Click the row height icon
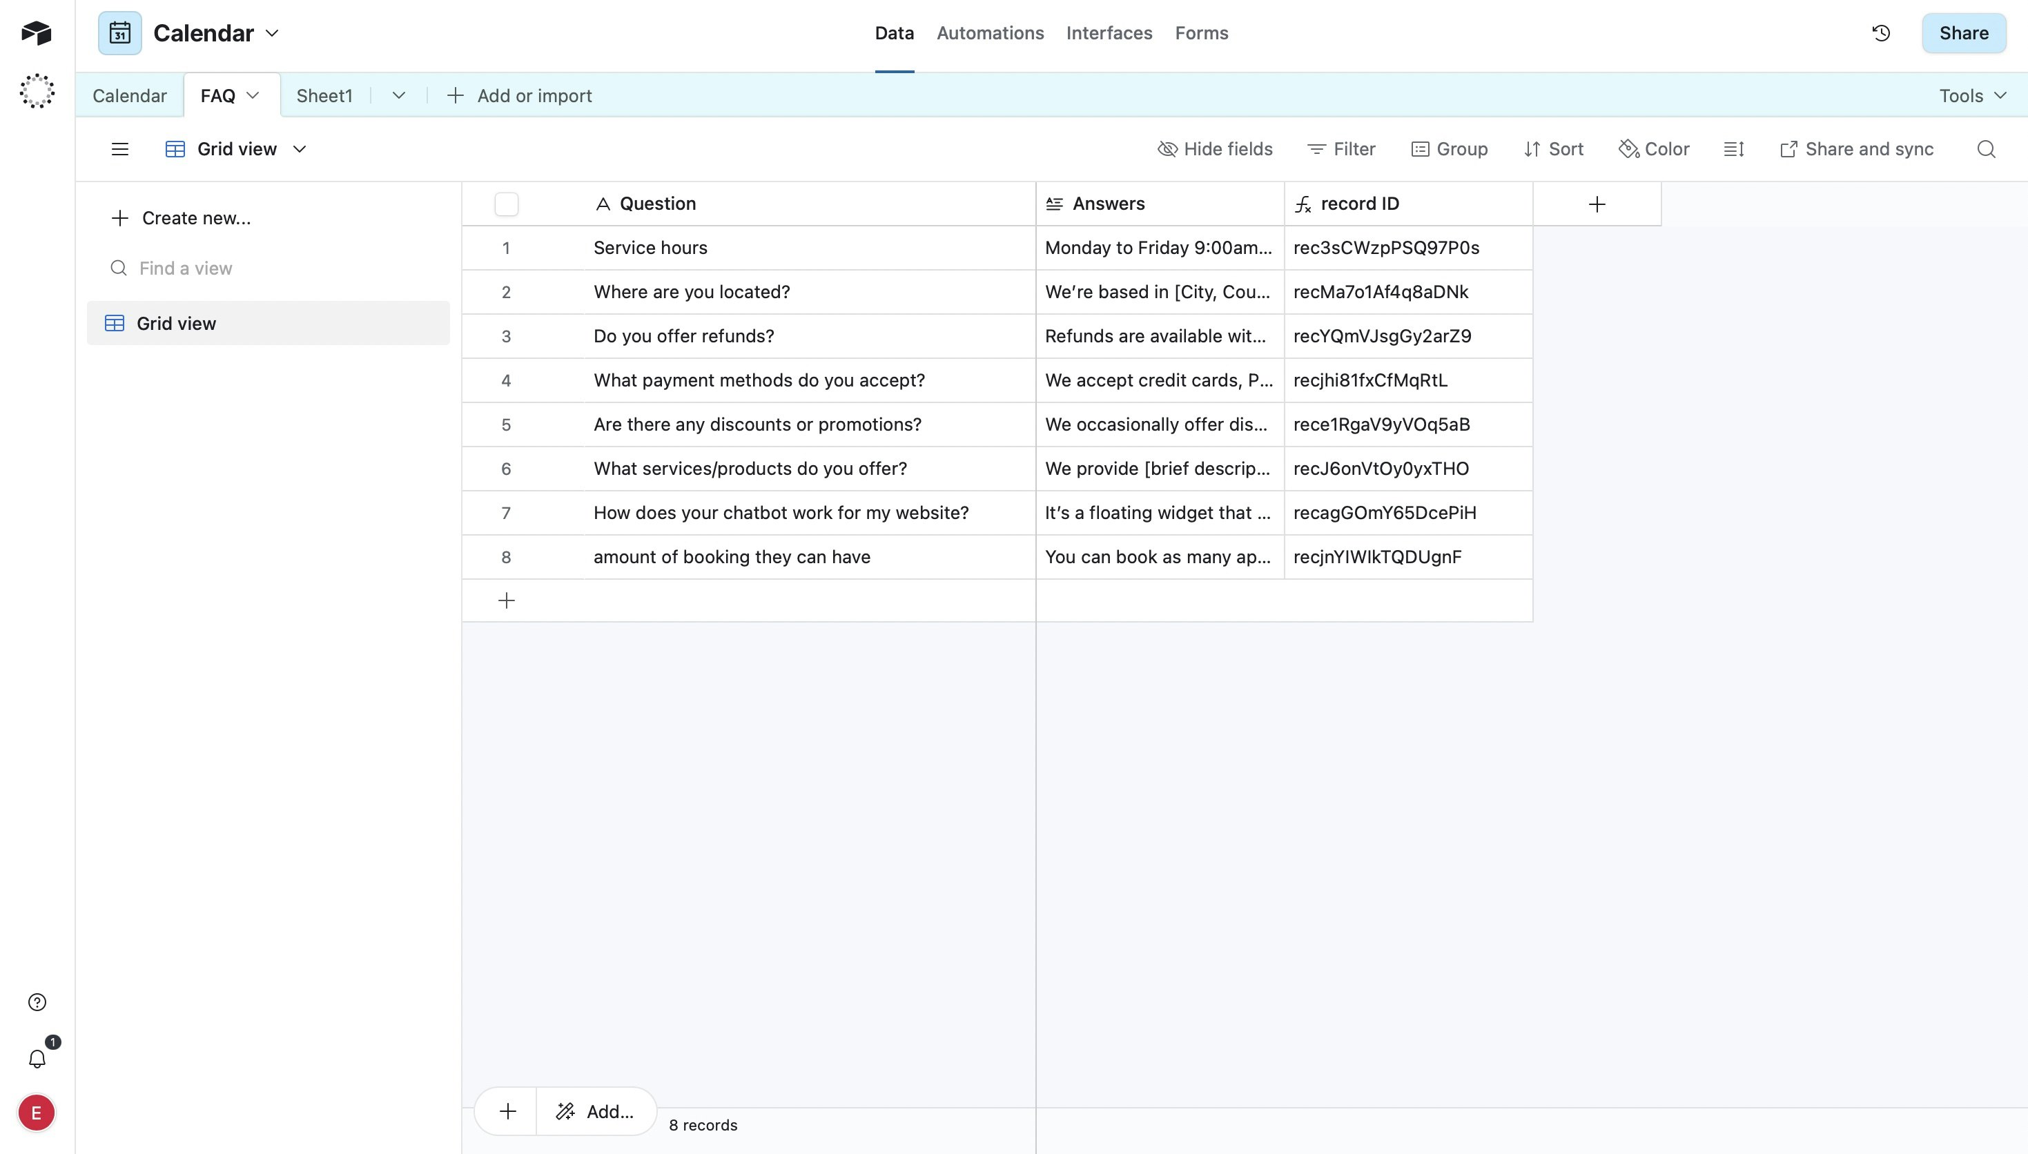 1734,149
